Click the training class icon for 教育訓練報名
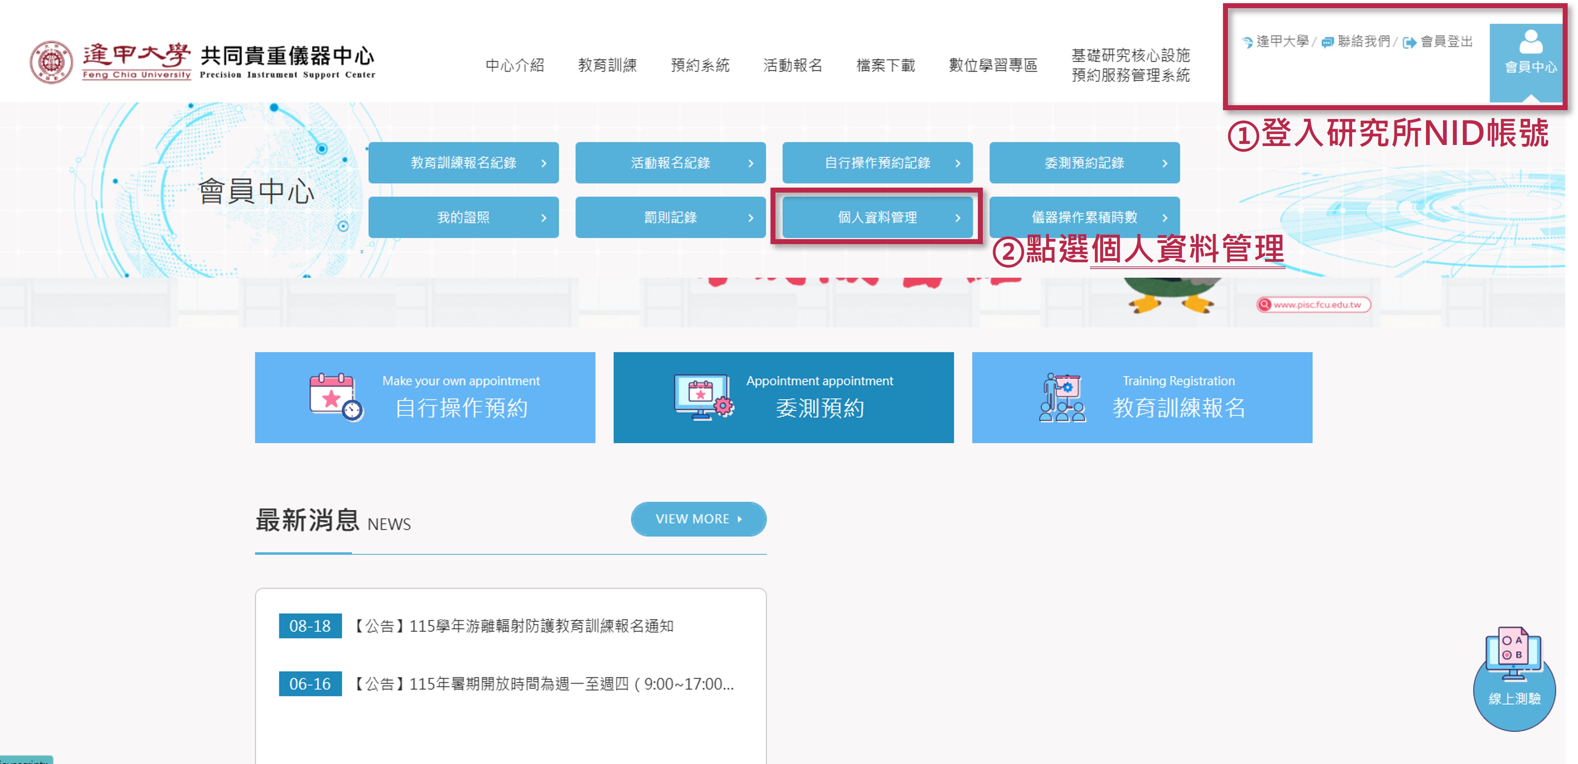Viewport: 1578px width, 764px height. [x=1061, y=398]
